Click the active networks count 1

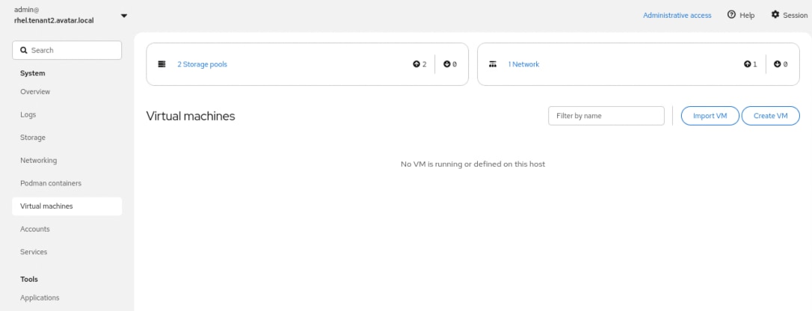click(x=755, y=64)
